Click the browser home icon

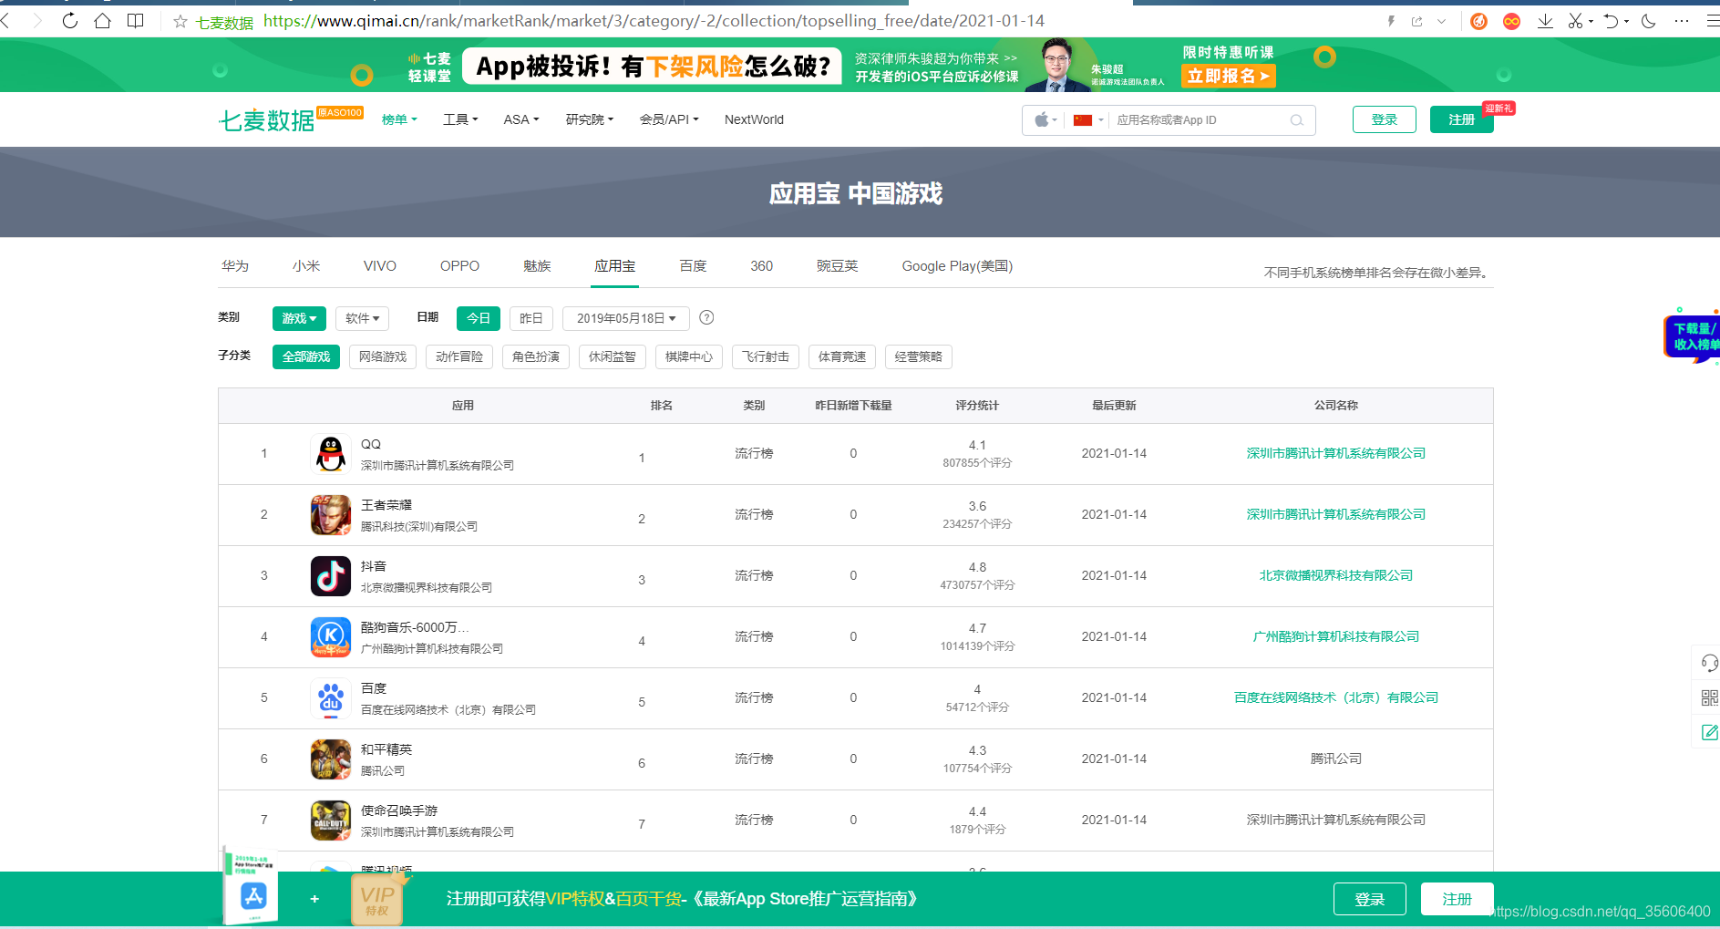[x=102, y=21]
